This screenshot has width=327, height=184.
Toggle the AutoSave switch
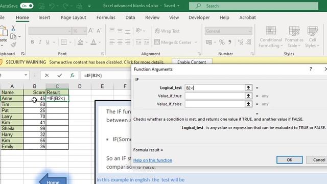27,6
